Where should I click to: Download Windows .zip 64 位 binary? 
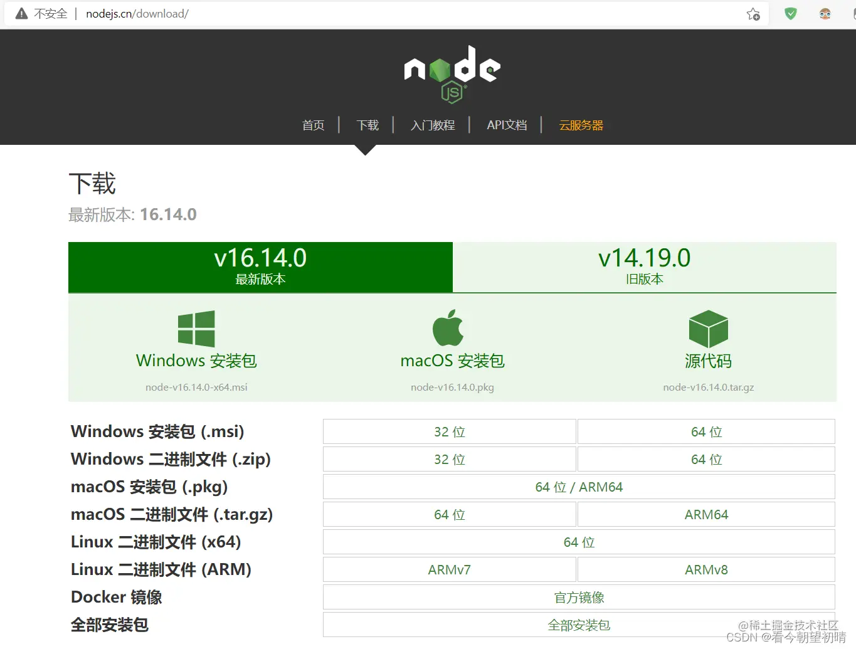706,459
